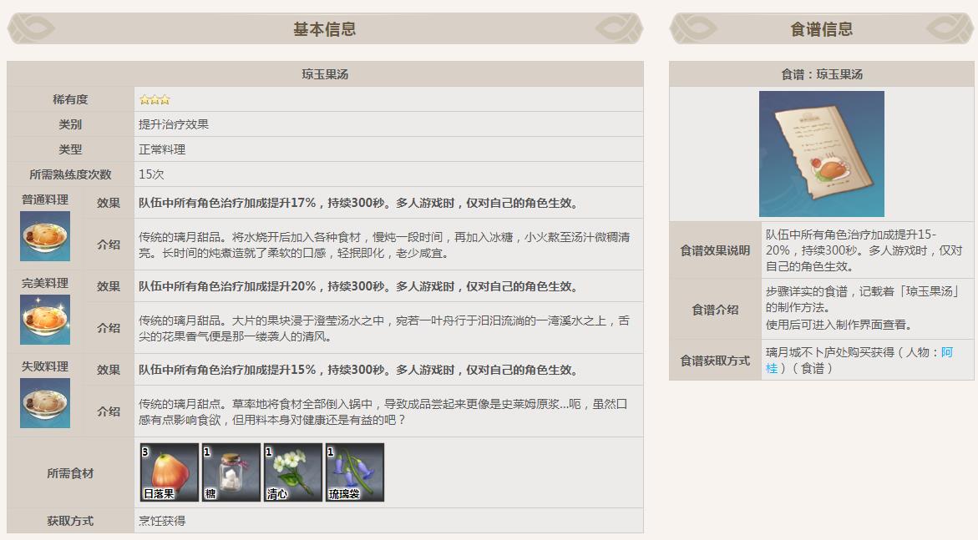Click the 失败料理 dish icon
The height and width of the screenshot is (540, 978).
43,404
